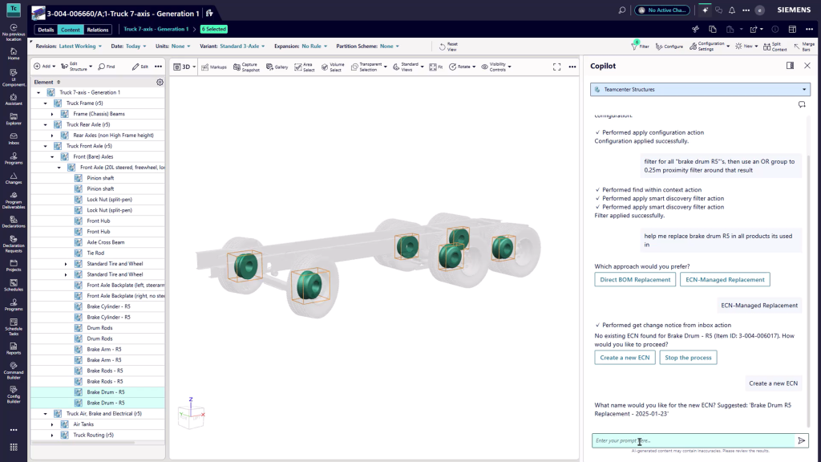This screenshot has height=462, width=821.
Task: Click the No Active Change pill
Action: pyautogui.click(x=662, y=10)
